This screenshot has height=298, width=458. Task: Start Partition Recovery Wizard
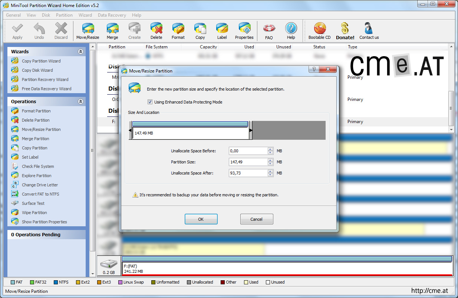click(45, 79)
